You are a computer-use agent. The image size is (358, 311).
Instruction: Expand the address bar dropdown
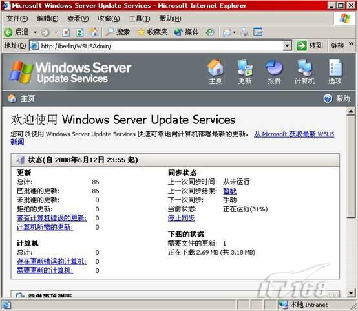pyautogui.click(x=287, y=46)
